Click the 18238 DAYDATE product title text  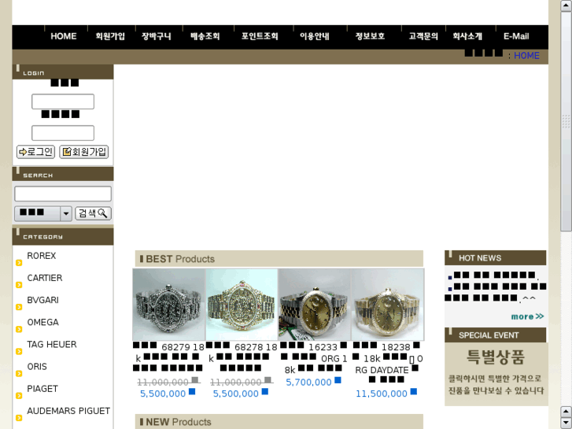point(387,363)
